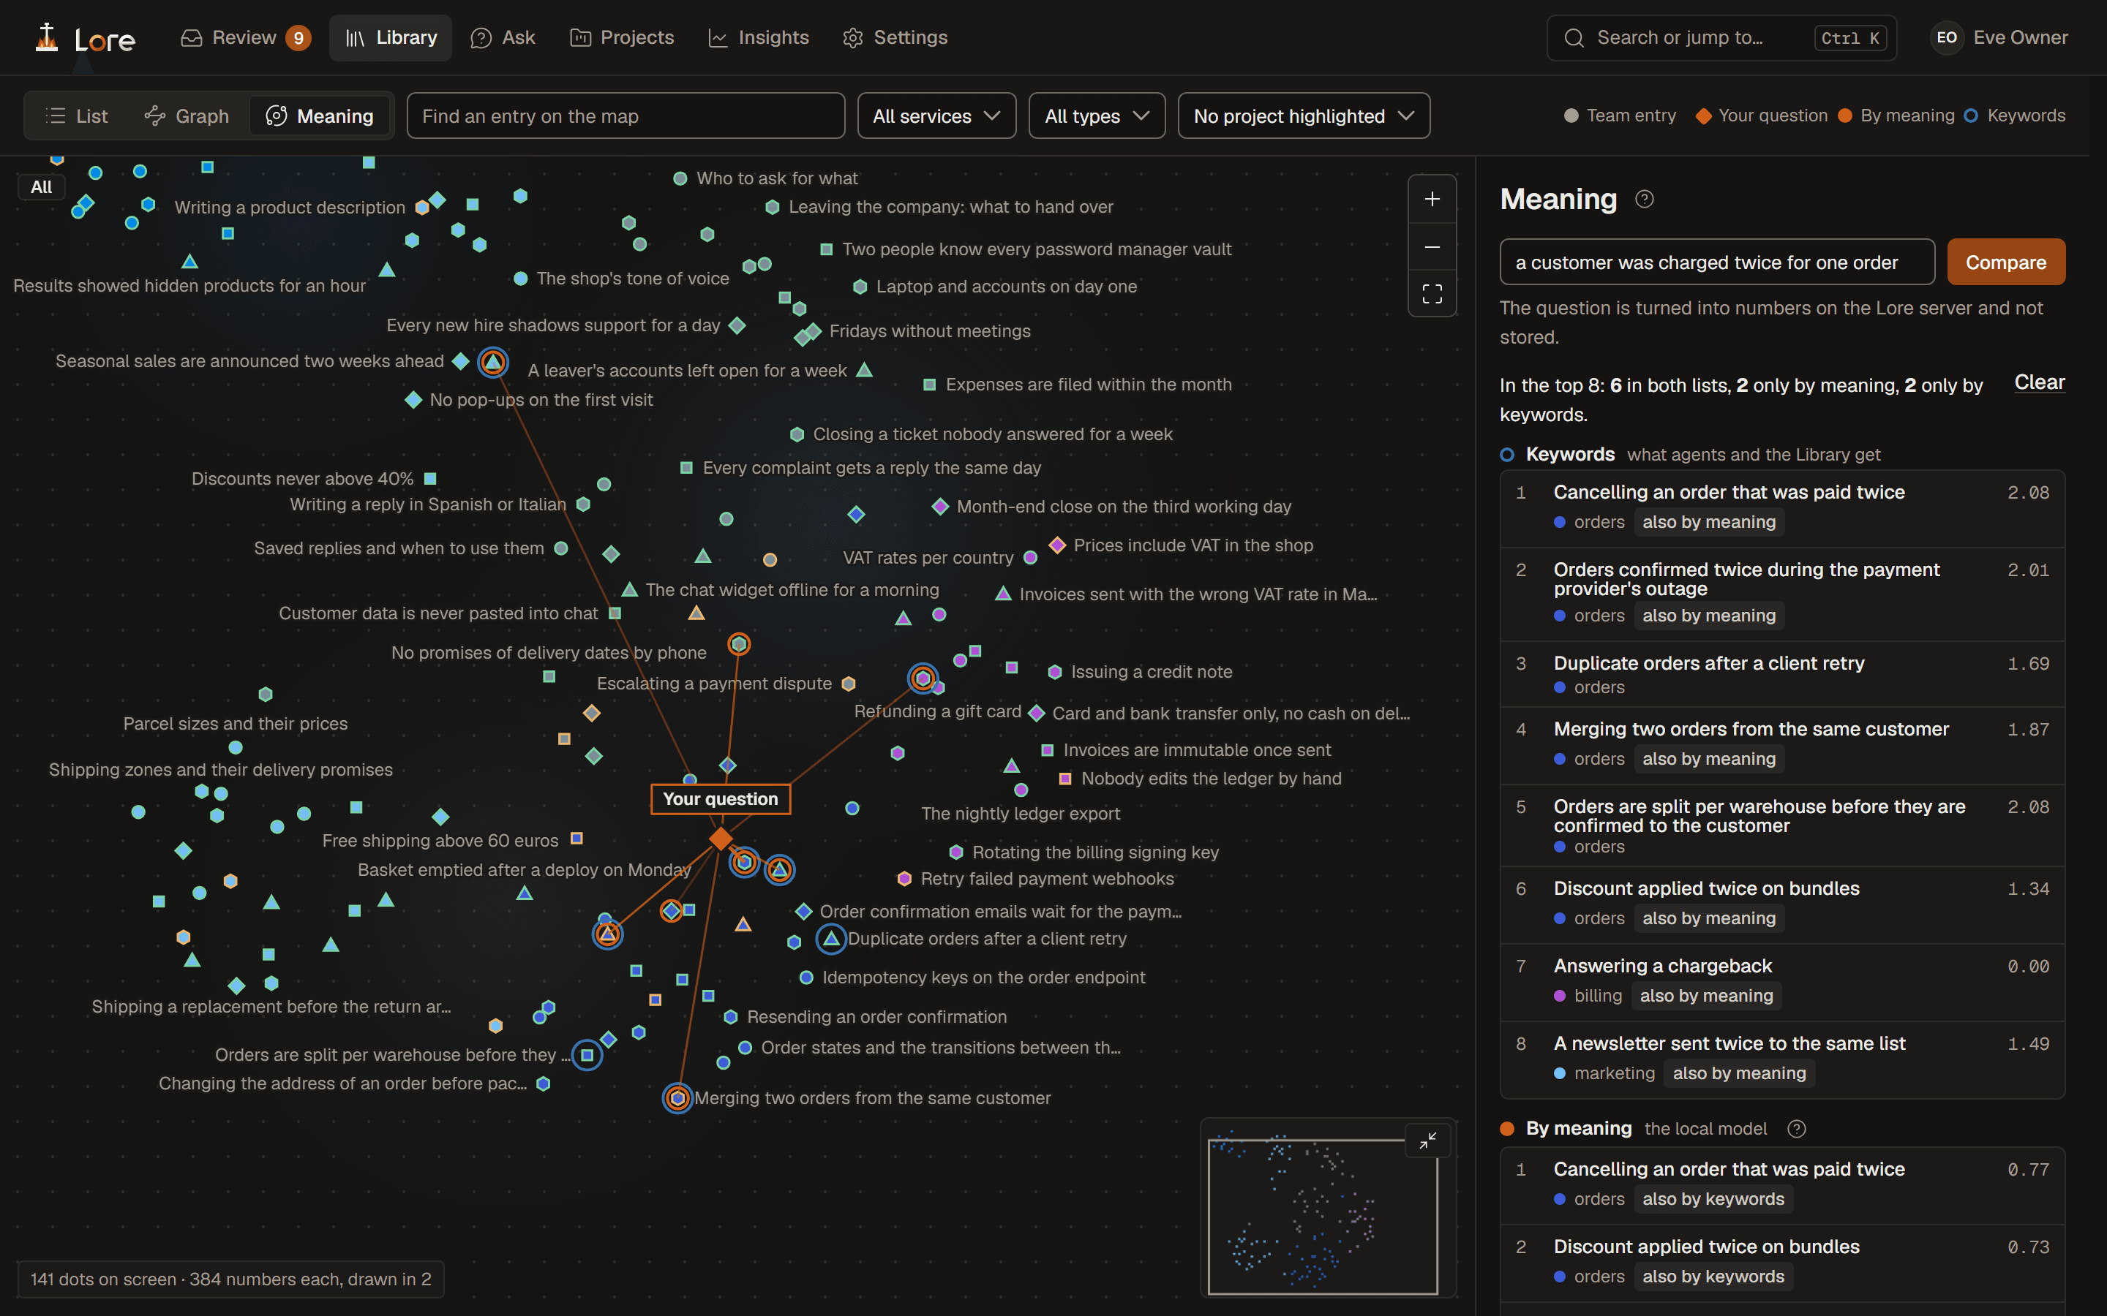This screenshot has height=1316, width=2107.
Task: Switch to Meaning view
Action: (x=320, y=116)
